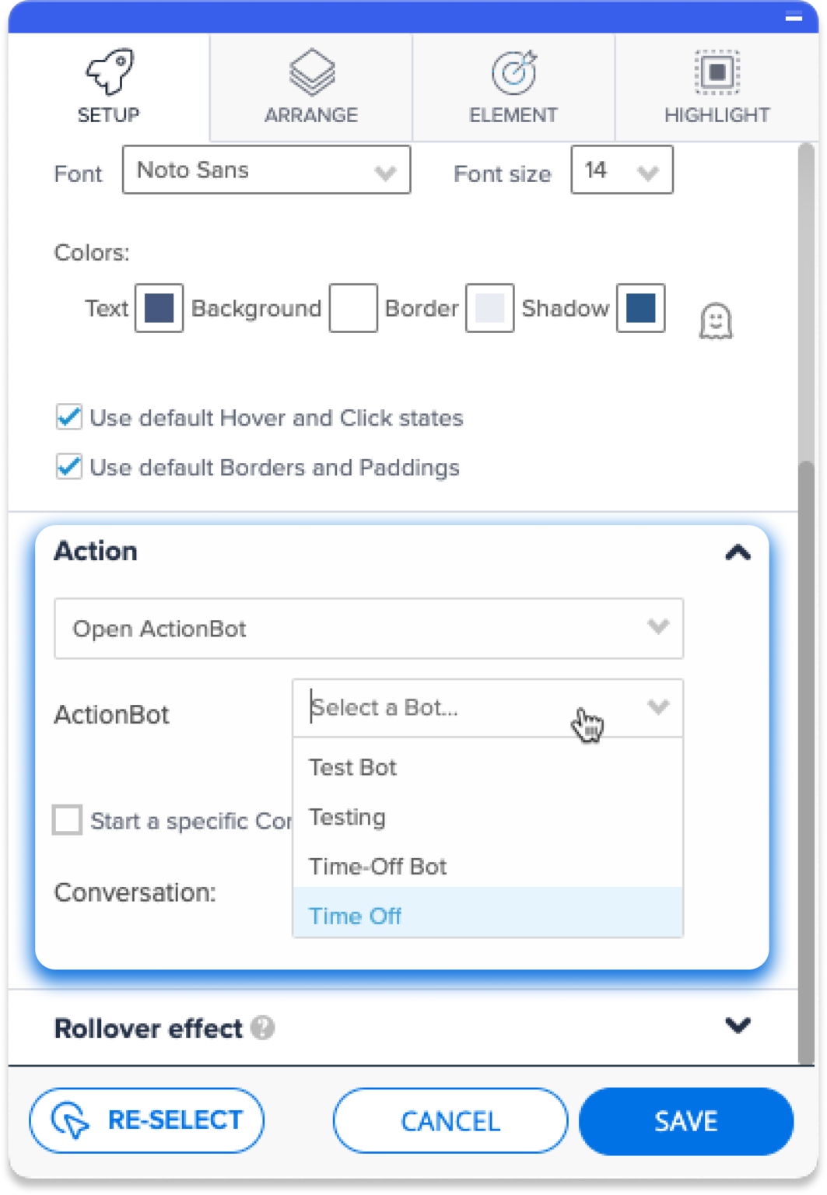Select Time Off from the bot list
This screenshot has width=827, height=1195.
[355, 916]
